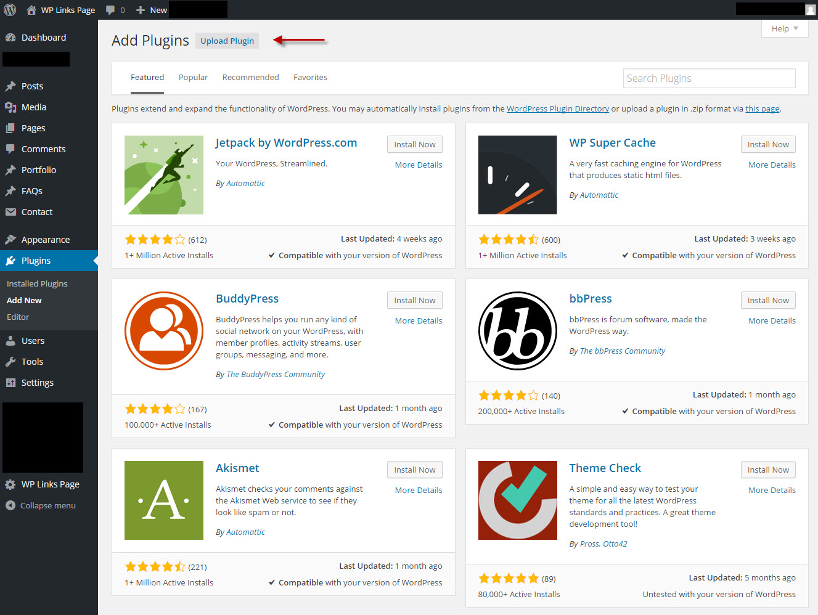
Task: Click in the Search Plugins field
Action: click(709, 78)
